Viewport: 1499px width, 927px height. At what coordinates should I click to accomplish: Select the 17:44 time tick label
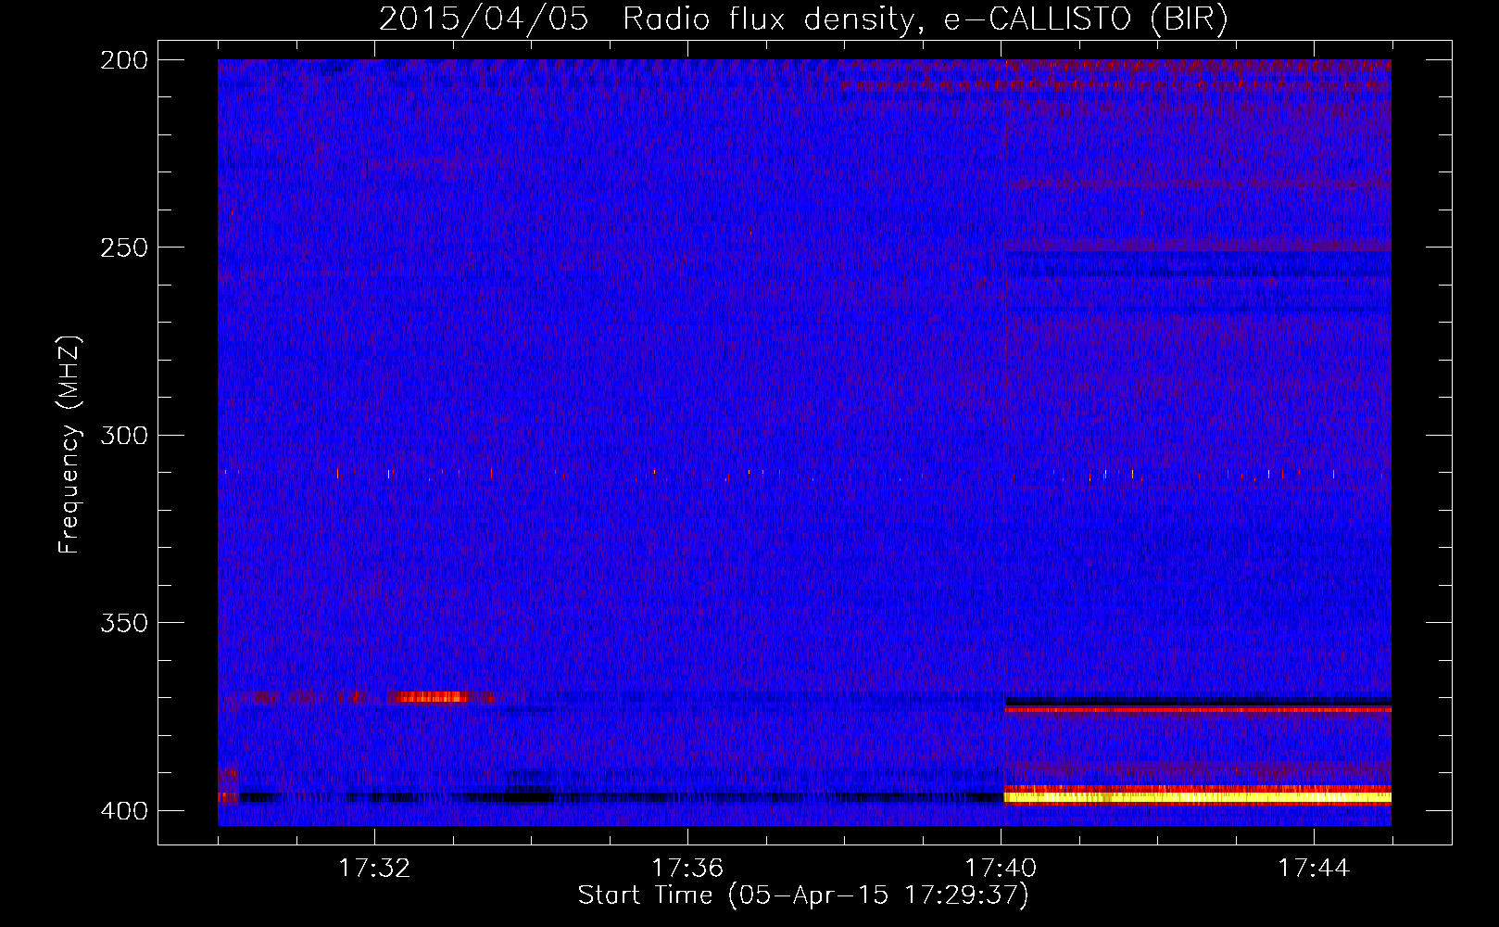(x=1314, y=869)
